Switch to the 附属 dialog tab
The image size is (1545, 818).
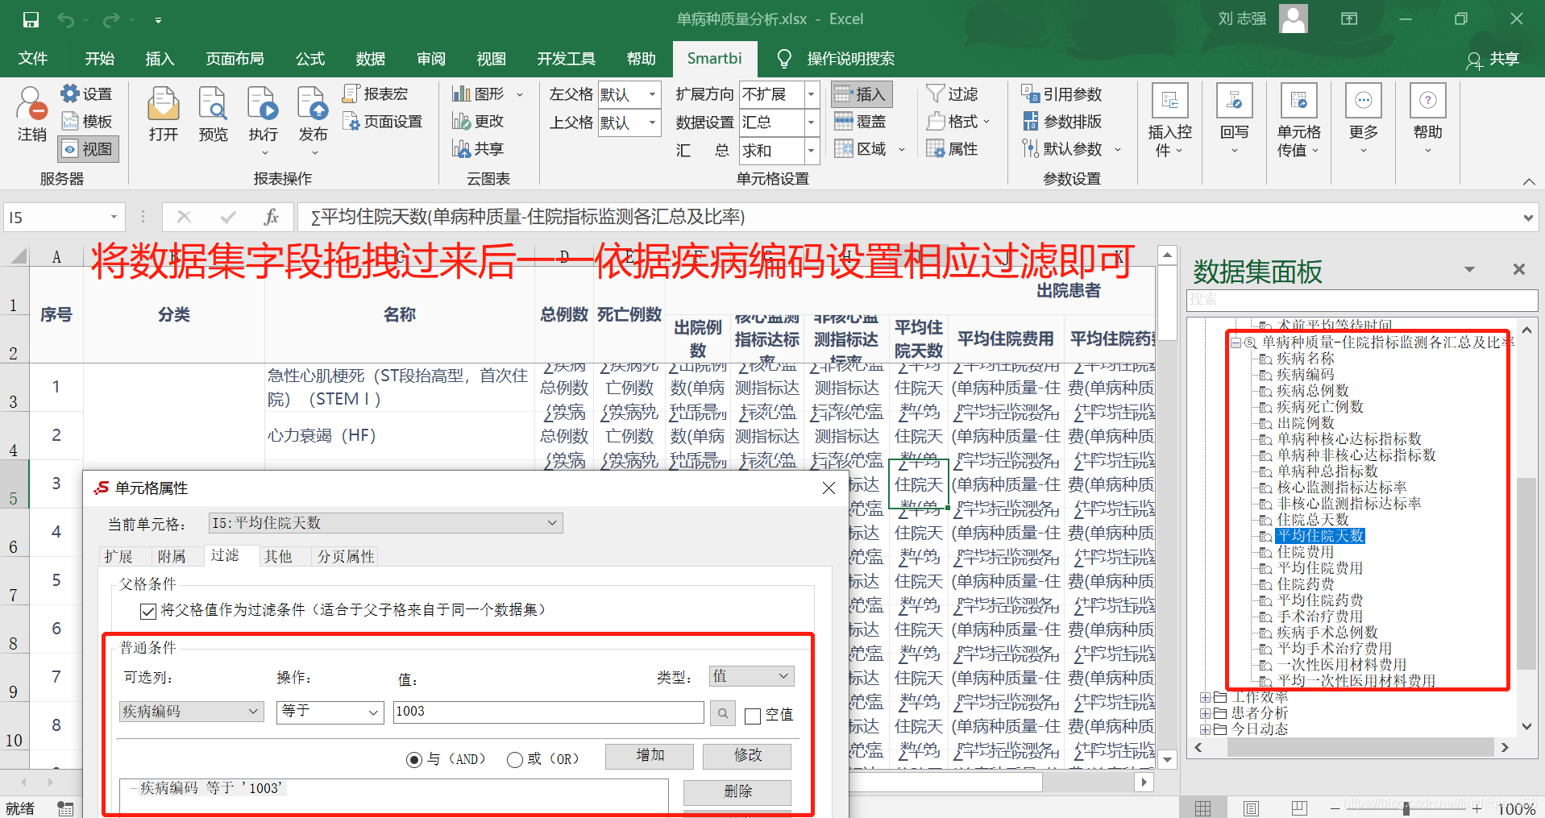pos(172,557)
